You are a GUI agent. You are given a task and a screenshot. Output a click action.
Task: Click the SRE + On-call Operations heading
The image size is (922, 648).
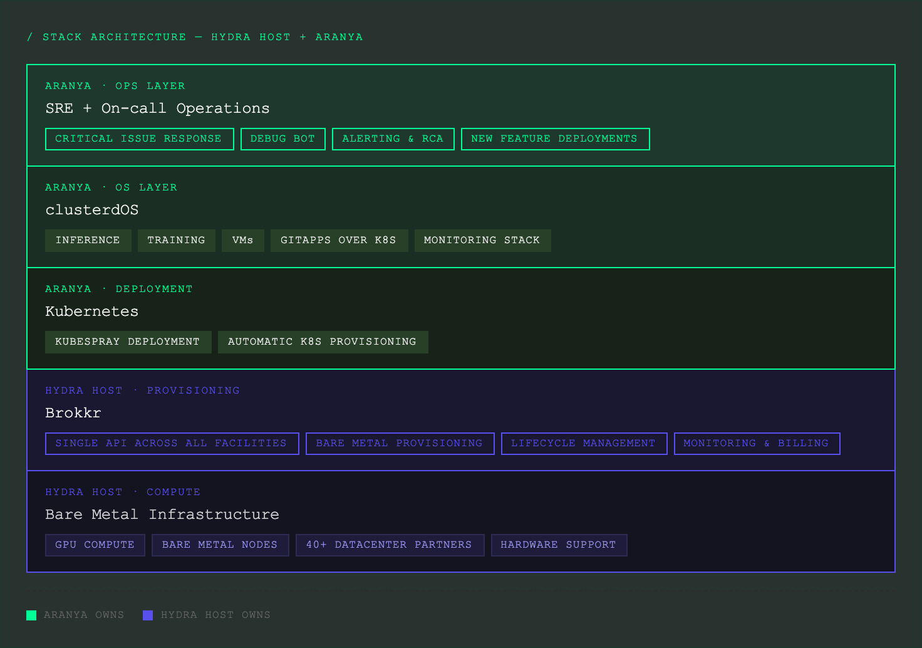click(158, 108)
